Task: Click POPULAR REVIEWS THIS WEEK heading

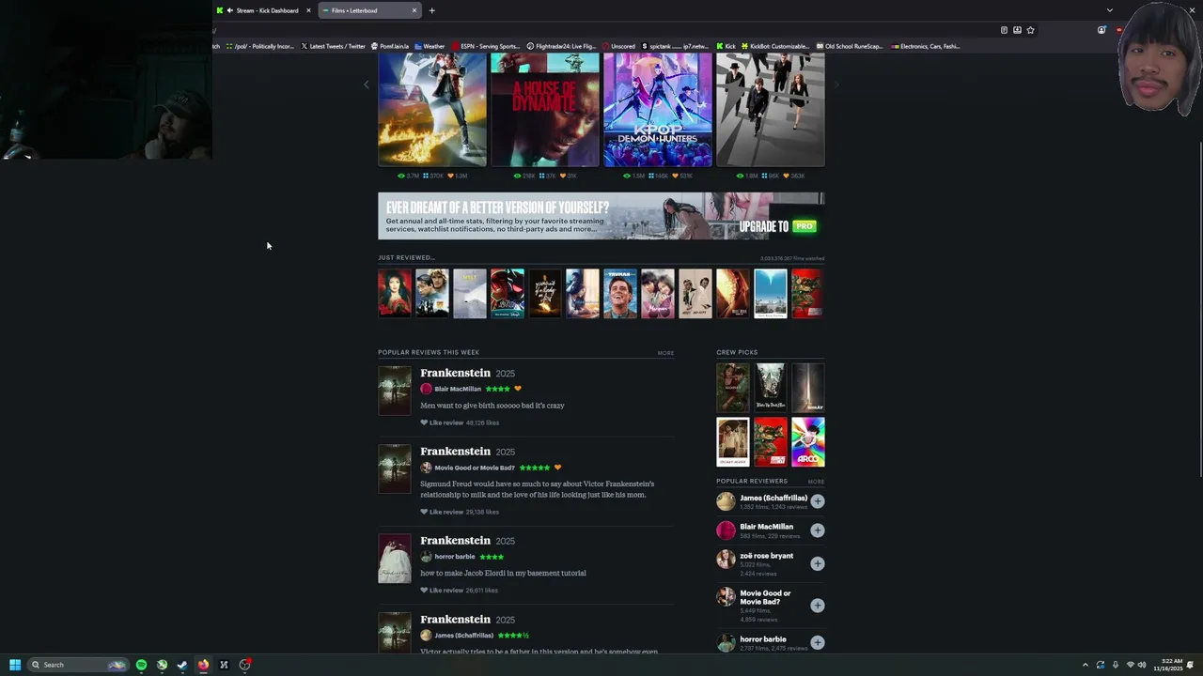Action: click(x=429, y=353)
